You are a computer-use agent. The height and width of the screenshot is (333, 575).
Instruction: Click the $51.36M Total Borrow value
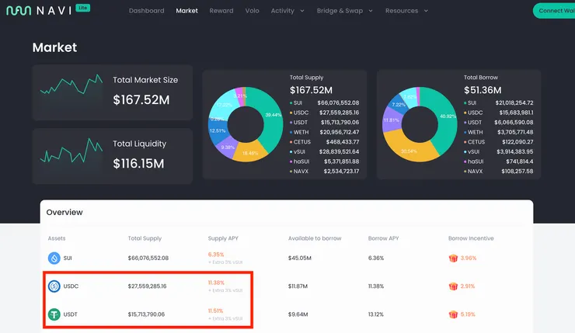coord(483,90)
